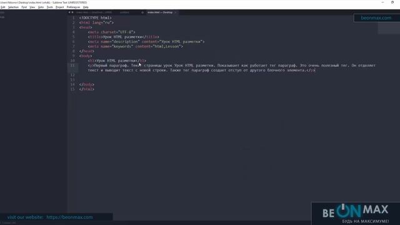Image resolution: width=400 pixels, height=225 pixels.
Task: Click the tab scroll right arrow
Action: tap(72, 12)
